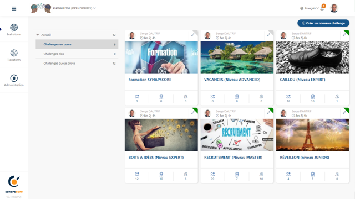Image resolution: width=355 pixels, height=199 pixels.
Task: Collapse the Accueil tree section
Action: 38,35
